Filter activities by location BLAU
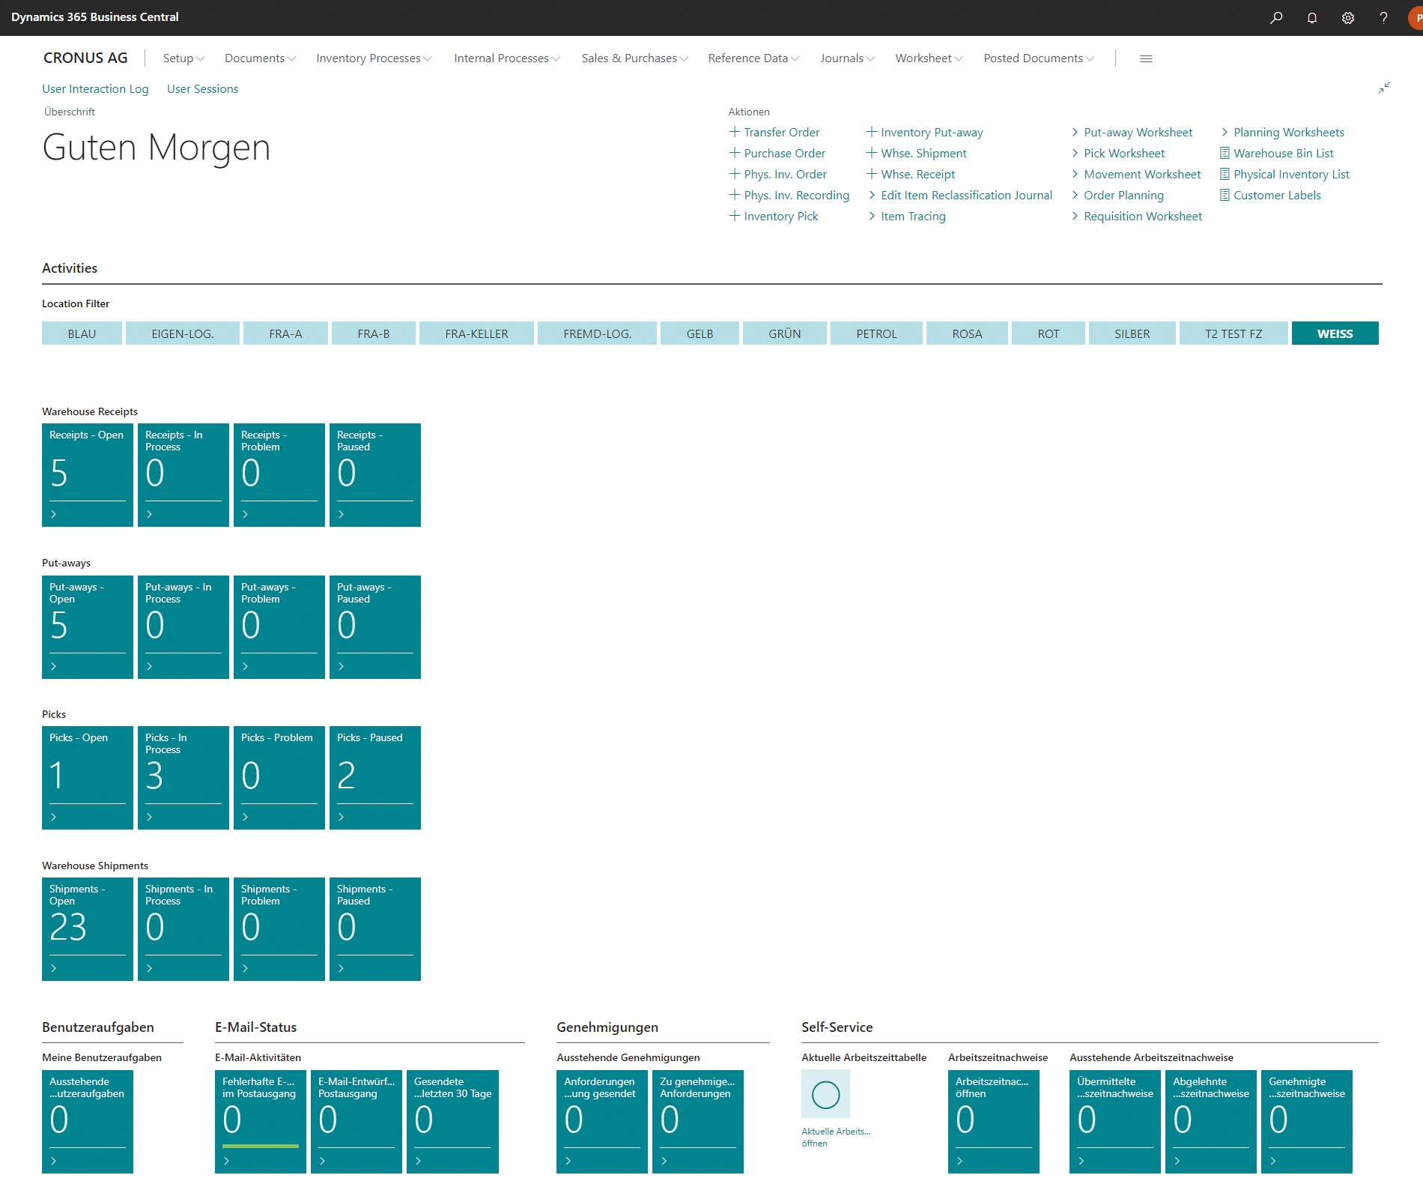The height and width of the screenshot is (1184, 1423). click(82, 333)
